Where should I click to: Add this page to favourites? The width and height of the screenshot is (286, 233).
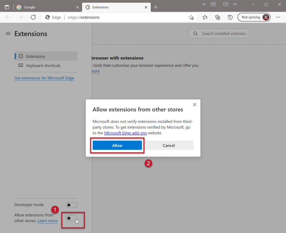point(191,17)
